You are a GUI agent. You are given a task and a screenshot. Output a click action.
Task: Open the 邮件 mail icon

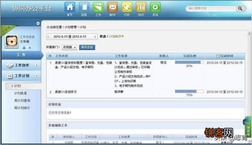(x=113, y=7)
